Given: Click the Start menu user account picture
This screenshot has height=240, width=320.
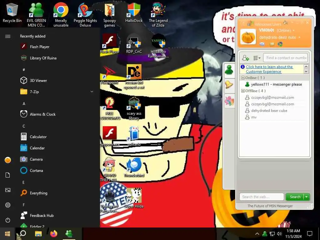Looking at the screenshot, I should click(x=8, y=160).
